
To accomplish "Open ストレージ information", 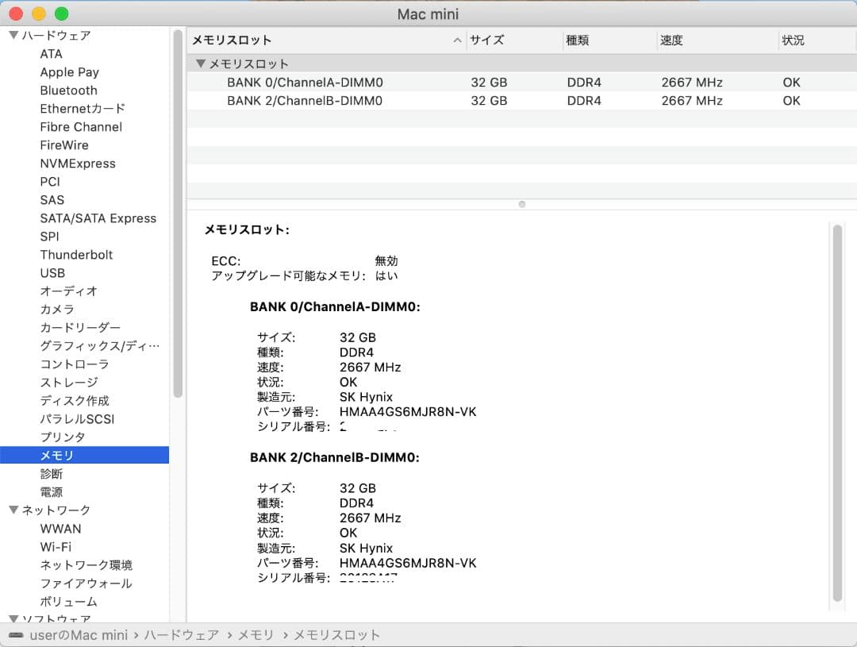I will coord(69,383).
